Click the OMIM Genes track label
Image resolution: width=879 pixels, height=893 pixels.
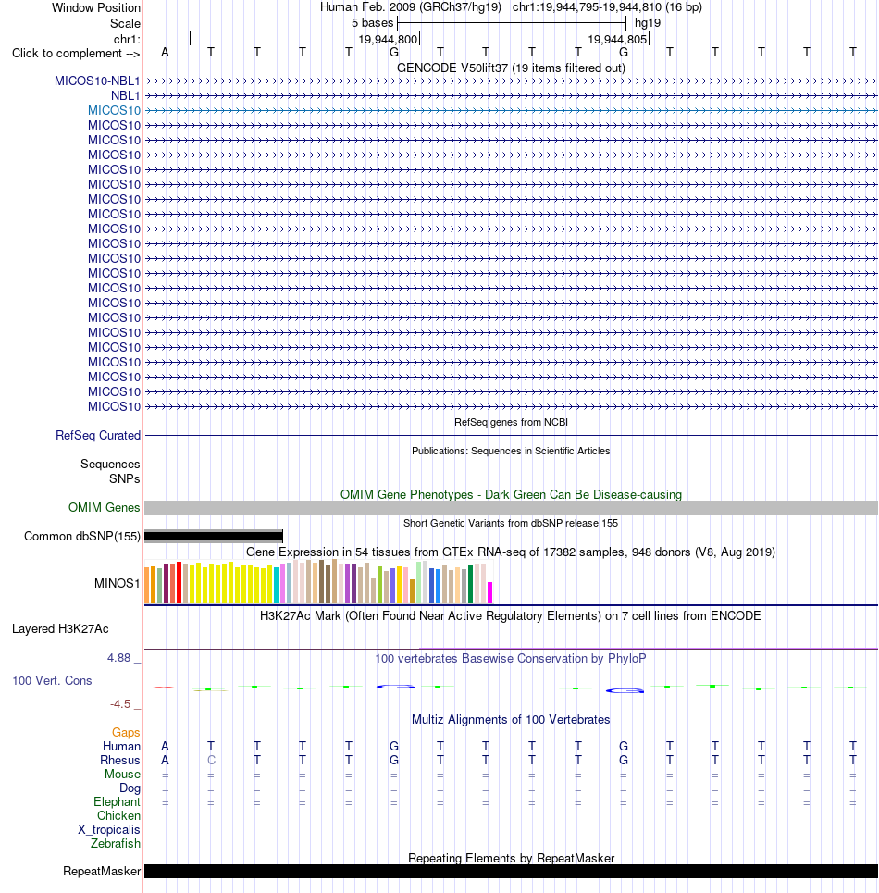pos(105,507)
